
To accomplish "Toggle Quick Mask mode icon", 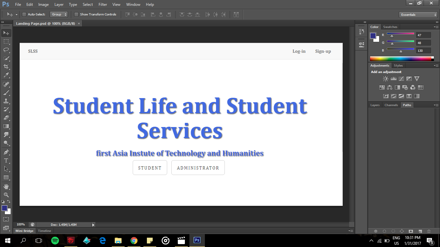I will 6,219.
